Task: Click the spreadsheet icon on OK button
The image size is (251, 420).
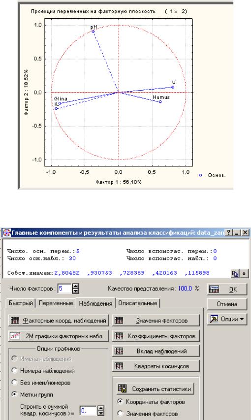Action: click(215, 290)
